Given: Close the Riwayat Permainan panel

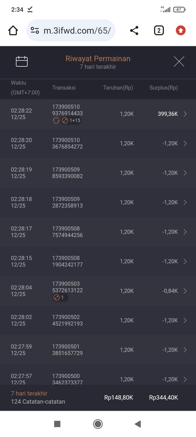Looking at the screenshot, I should tap(179, 61).
